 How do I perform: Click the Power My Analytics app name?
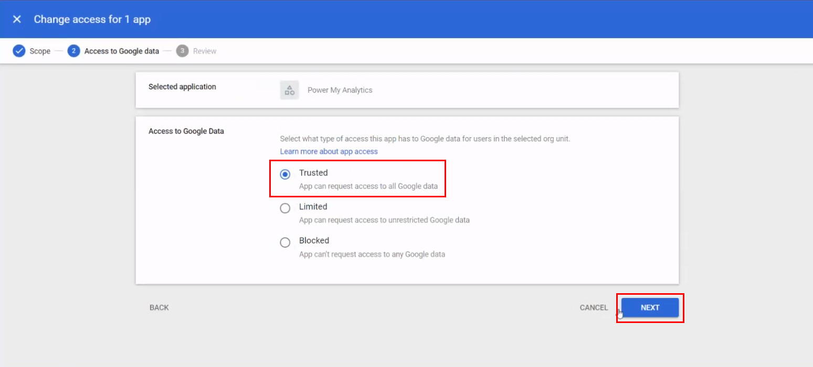[x=340, y=90]
